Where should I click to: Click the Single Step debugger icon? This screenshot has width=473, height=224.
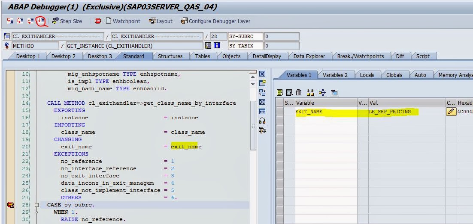[x=10, y=21]
